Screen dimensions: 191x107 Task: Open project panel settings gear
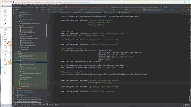[43, 10]
